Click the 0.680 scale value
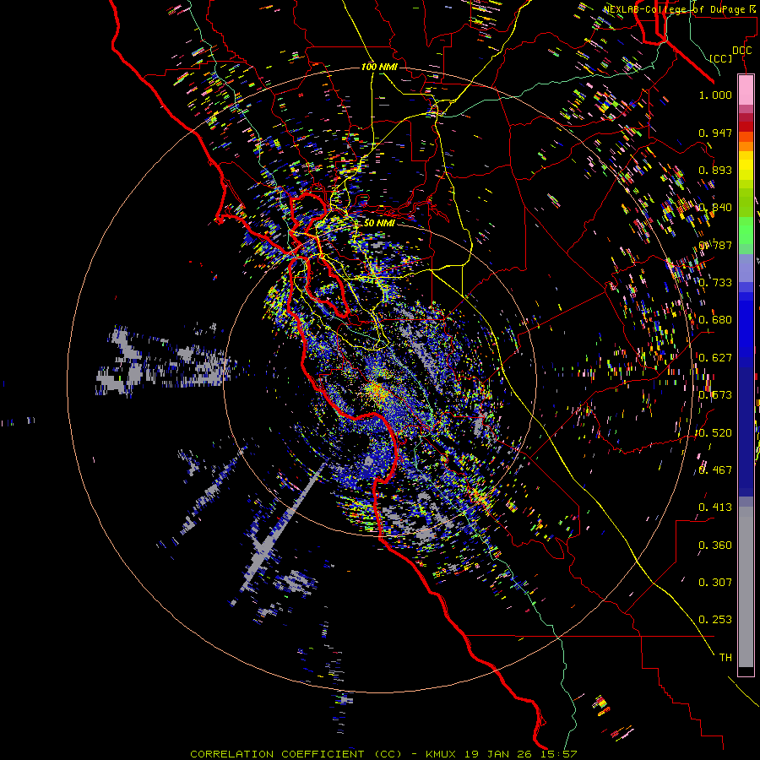The height and width of the screenshot is (760, 760). (x=715, y=320)
